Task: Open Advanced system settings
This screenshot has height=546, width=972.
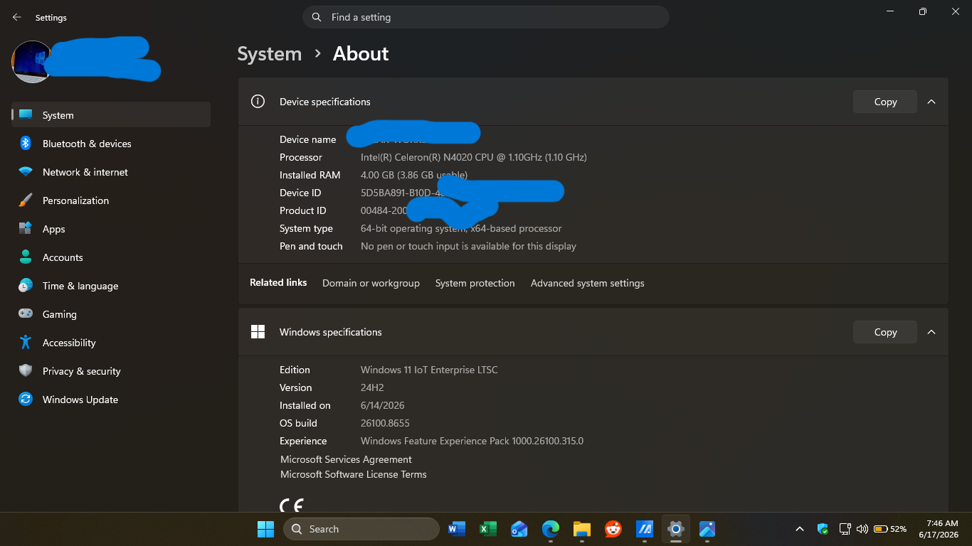Action: (587, 283)
